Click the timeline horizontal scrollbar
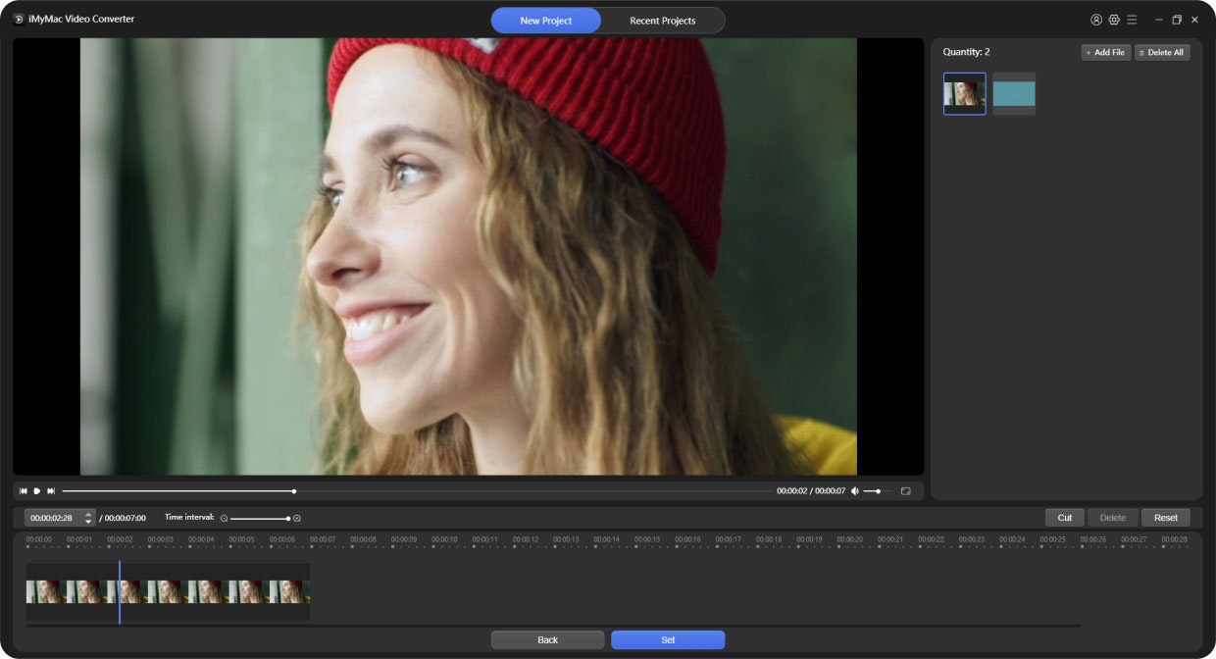This screenshot has height=659, width=1216. coord(553,626)
